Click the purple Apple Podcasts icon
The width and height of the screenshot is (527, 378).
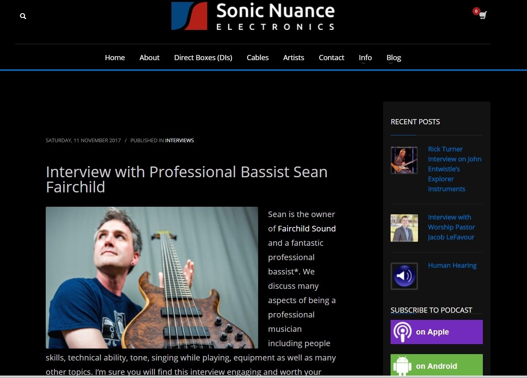pyautogui.click(x=403, y=332)
